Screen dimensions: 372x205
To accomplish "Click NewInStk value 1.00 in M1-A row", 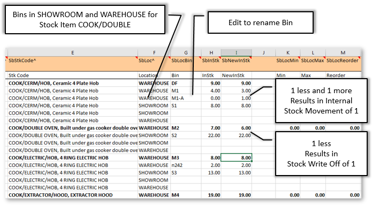I will pyautogui.click(x=236, y=98).
